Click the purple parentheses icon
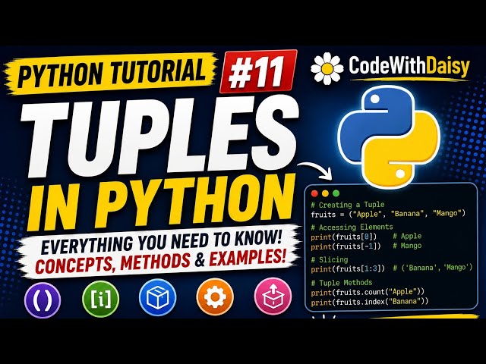 click(x=43, y=300)
